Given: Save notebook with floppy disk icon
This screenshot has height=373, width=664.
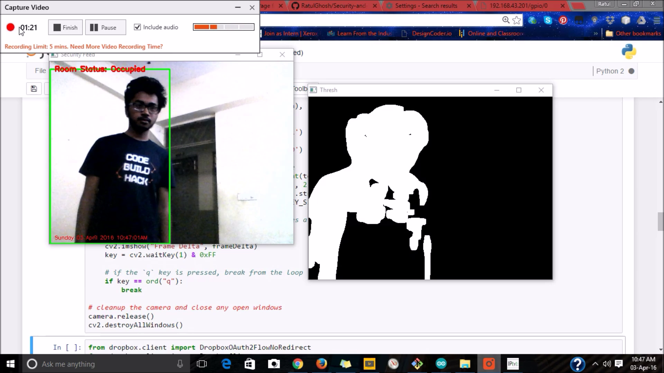Looking at the screenshot, I should point(34,89).
